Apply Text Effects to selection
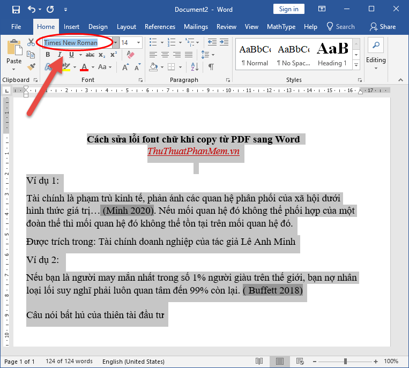 coord(48,67)
